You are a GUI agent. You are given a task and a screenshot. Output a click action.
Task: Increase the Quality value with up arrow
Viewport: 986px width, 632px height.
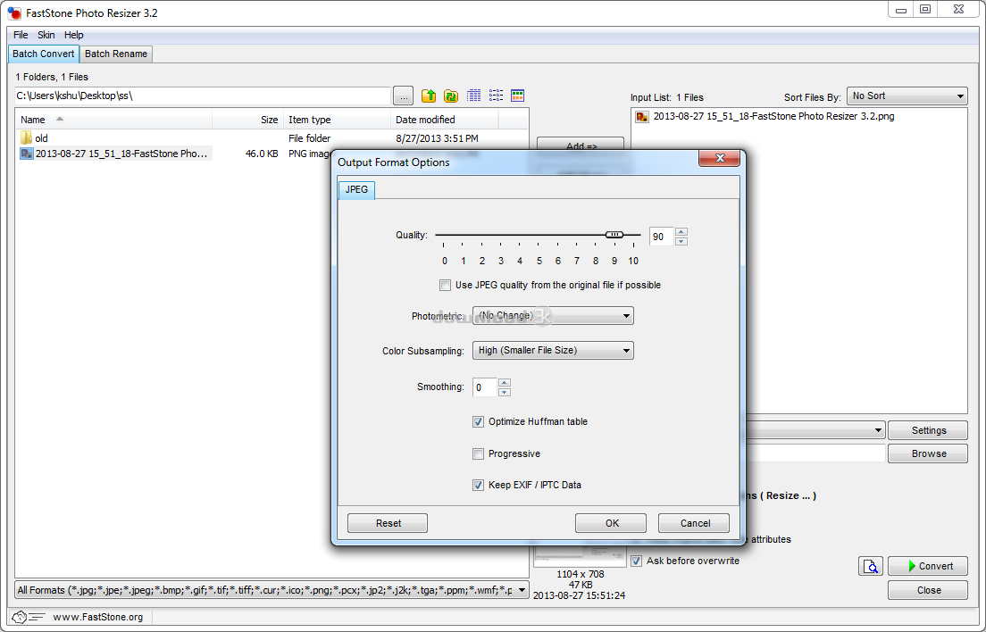pyautogui.click(x=681, y=232)
